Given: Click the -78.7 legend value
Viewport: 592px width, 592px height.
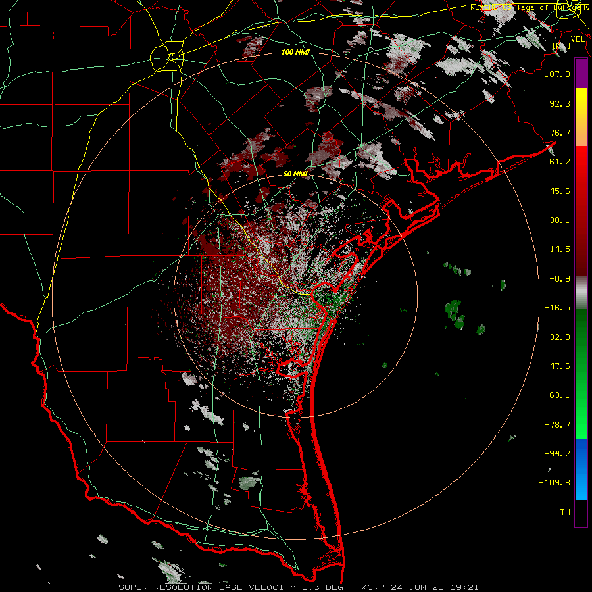Looking at the screenshot, I should click(557, 425).
